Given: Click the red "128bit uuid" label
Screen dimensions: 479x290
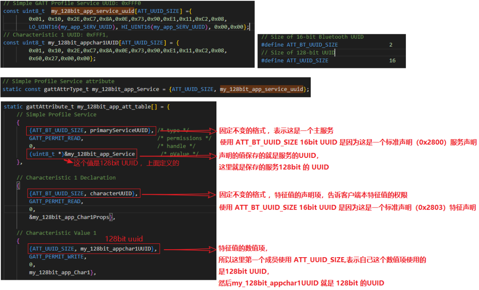Looking at the screenshot, I should click(124, 239).
